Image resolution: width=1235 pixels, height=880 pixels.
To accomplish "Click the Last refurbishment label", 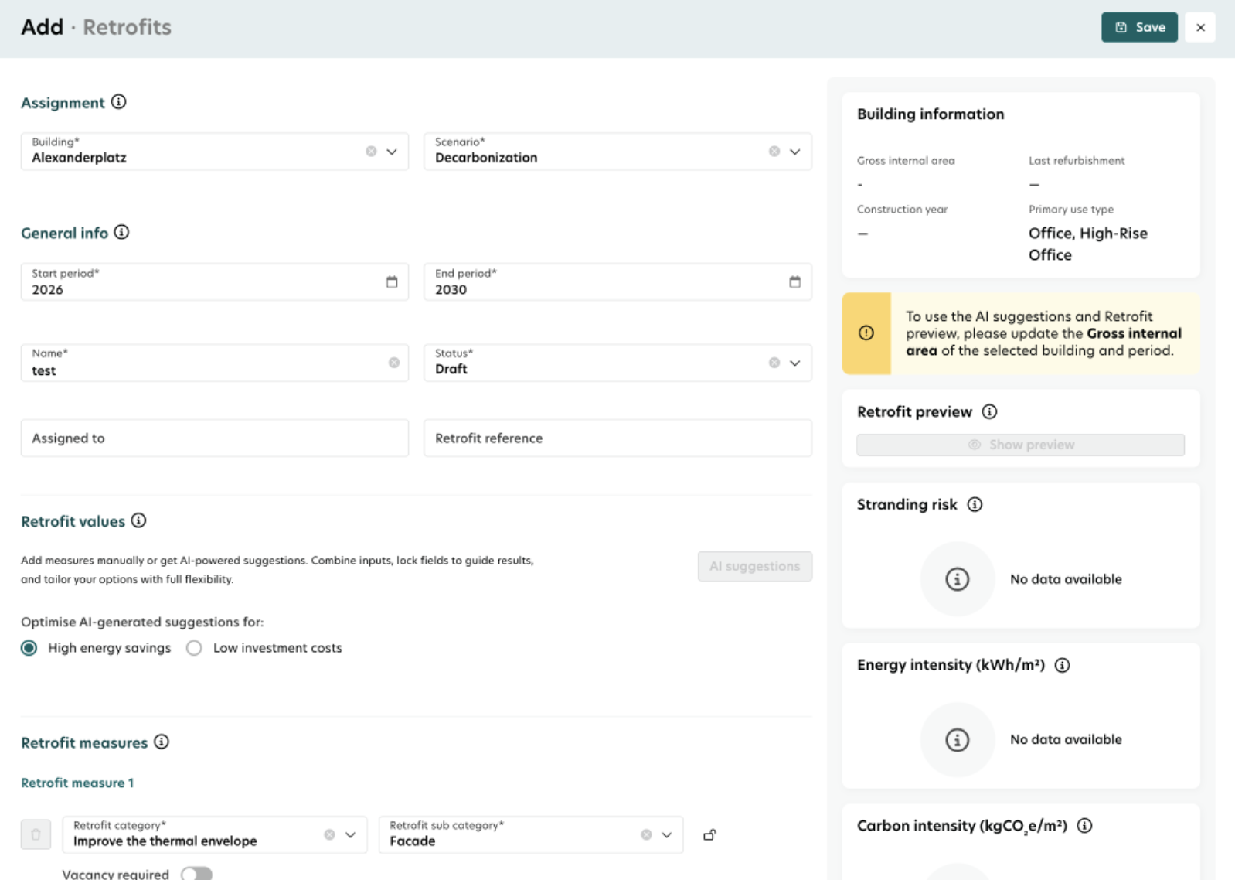I will tap(1077, 161).
